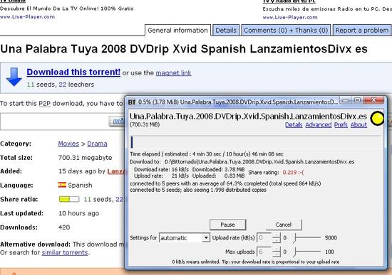Click the yellow status light in BitTornado
The width and height of the screenshot is (392, 275).
coord(377,119)
